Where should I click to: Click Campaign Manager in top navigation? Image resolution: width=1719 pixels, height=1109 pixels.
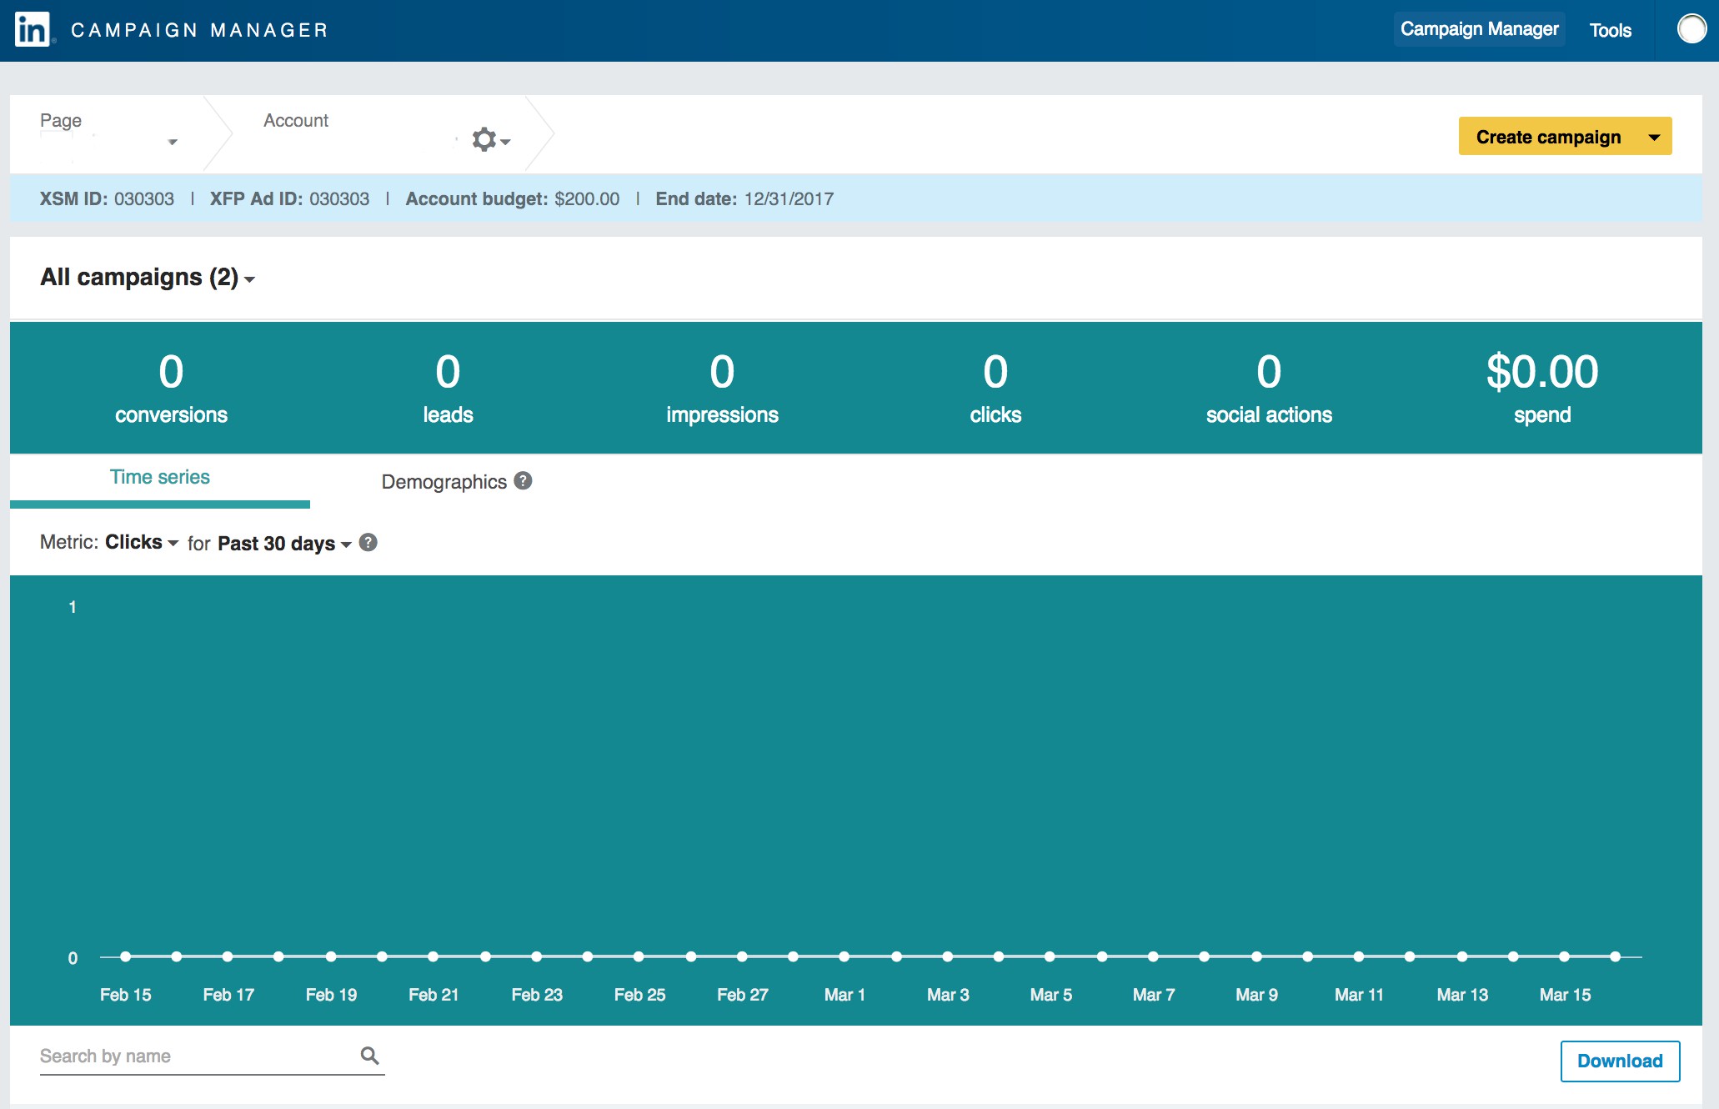click(x=1478, y=30)
